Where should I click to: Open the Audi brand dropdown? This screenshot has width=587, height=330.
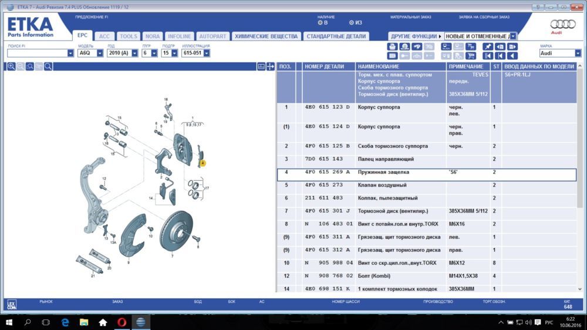(578, 53)
